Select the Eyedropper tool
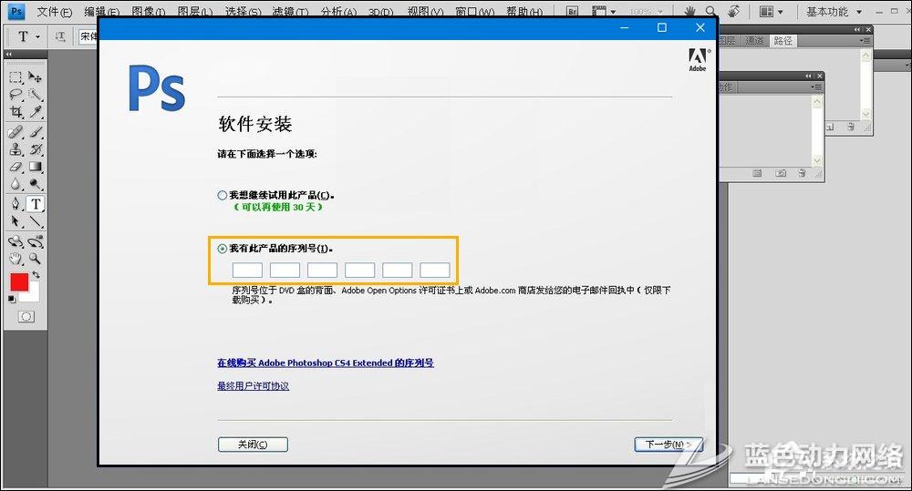The height and width of the screenshot is (491, 912). coord(36,112)
